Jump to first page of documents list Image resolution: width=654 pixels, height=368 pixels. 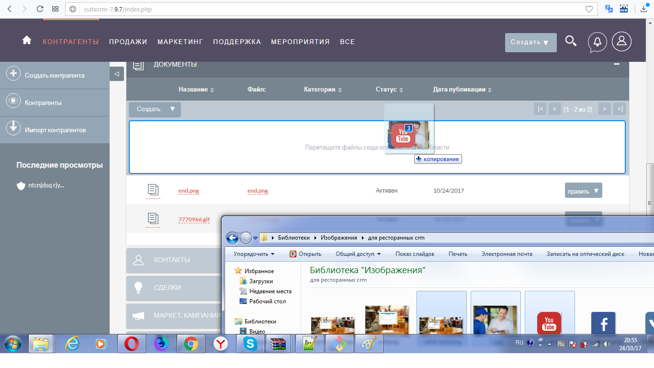[x=540, y=109]
